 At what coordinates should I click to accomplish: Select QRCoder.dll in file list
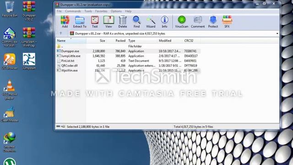point(128,66)
